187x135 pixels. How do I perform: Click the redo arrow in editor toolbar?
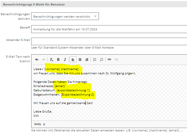click(x=43, y=59)
